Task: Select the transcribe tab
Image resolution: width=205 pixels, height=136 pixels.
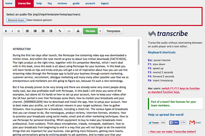Action: pos(24,4)
